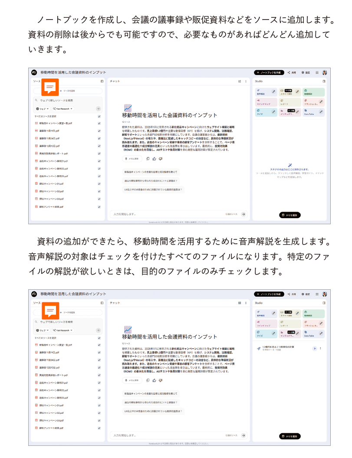Click the メモを追加 button in the second screenshot
Image resolution: width=352 pixels, height=458 pixels.
(x=289, y=436)
